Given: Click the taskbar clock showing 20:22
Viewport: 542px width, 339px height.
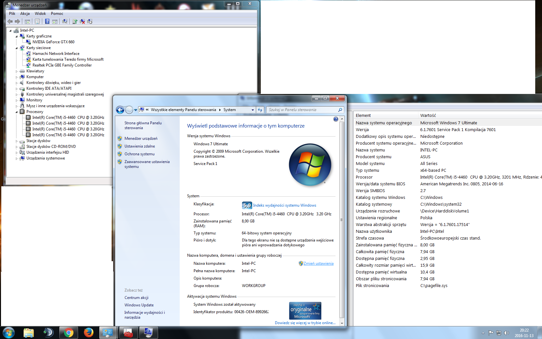Looking at the screenshot, I should (x=524, y=333).
